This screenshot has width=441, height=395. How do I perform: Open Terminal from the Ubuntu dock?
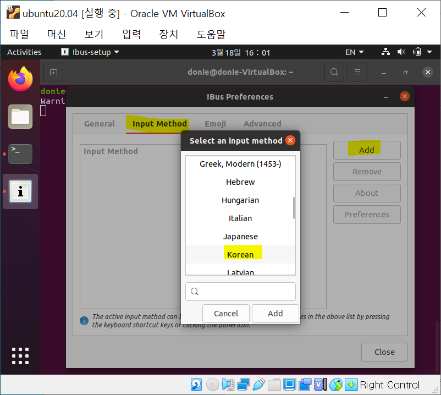[20, 154]
